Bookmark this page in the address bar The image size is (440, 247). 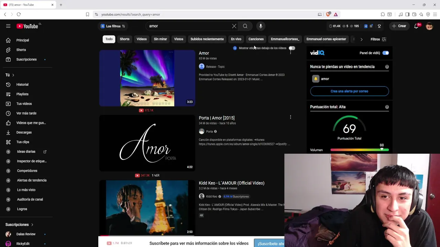(87, 14)
